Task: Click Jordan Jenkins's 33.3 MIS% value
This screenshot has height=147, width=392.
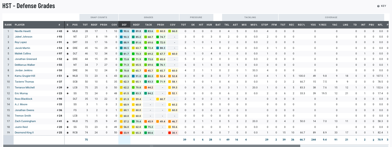Action: [255, 71]
